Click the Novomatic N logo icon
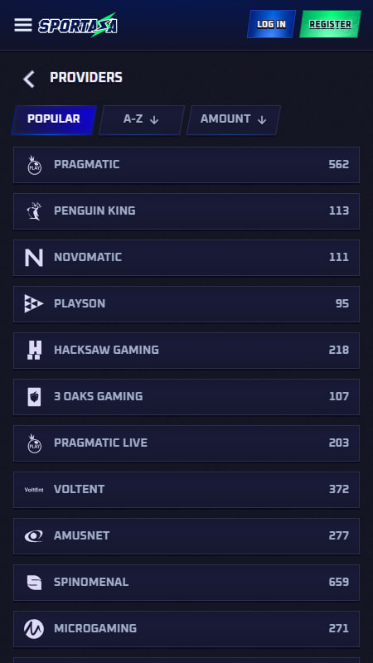 click(x=34, y=258)
